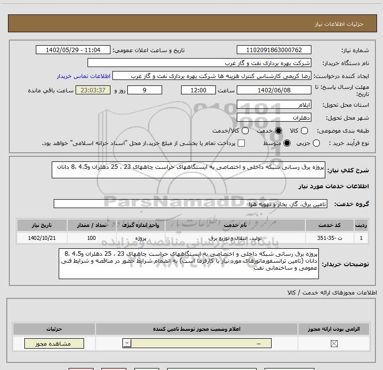
Task: Select the کالا/خدمت radio button
Action: (x=245, y=131)
